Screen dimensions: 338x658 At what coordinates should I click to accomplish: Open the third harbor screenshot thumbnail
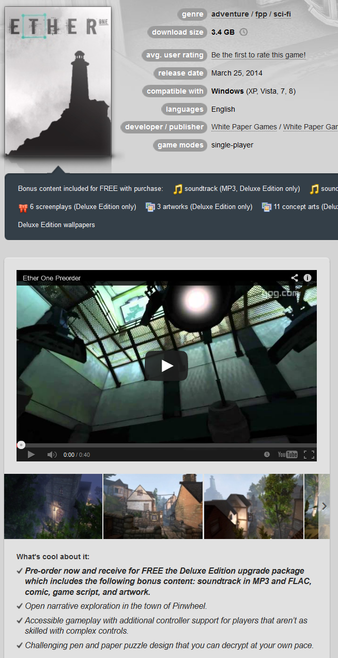click(254, 506)
